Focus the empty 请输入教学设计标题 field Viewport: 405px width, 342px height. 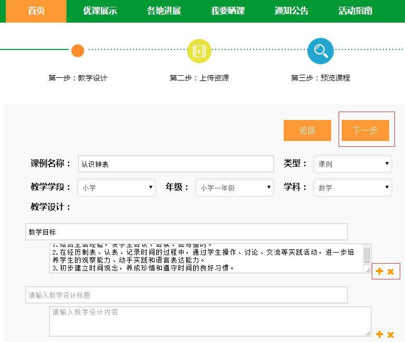[186, 295]
